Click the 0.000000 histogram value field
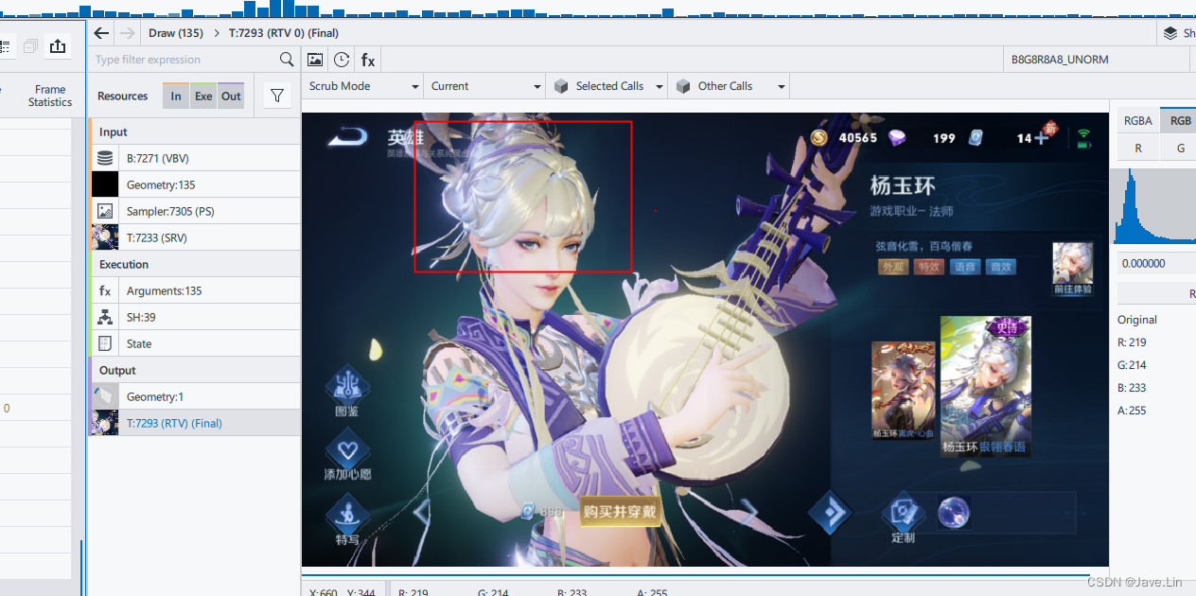Screen dimensions: 1196x596 click(x=1156, y=263)
